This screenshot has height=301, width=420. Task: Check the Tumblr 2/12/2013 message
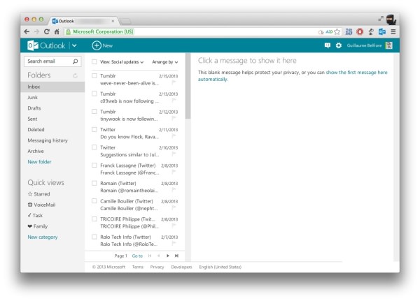point(94,112)
